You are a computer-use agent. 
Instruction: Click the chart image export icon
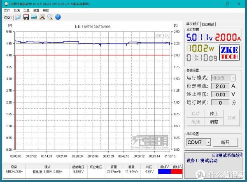[x=34, y=17]
